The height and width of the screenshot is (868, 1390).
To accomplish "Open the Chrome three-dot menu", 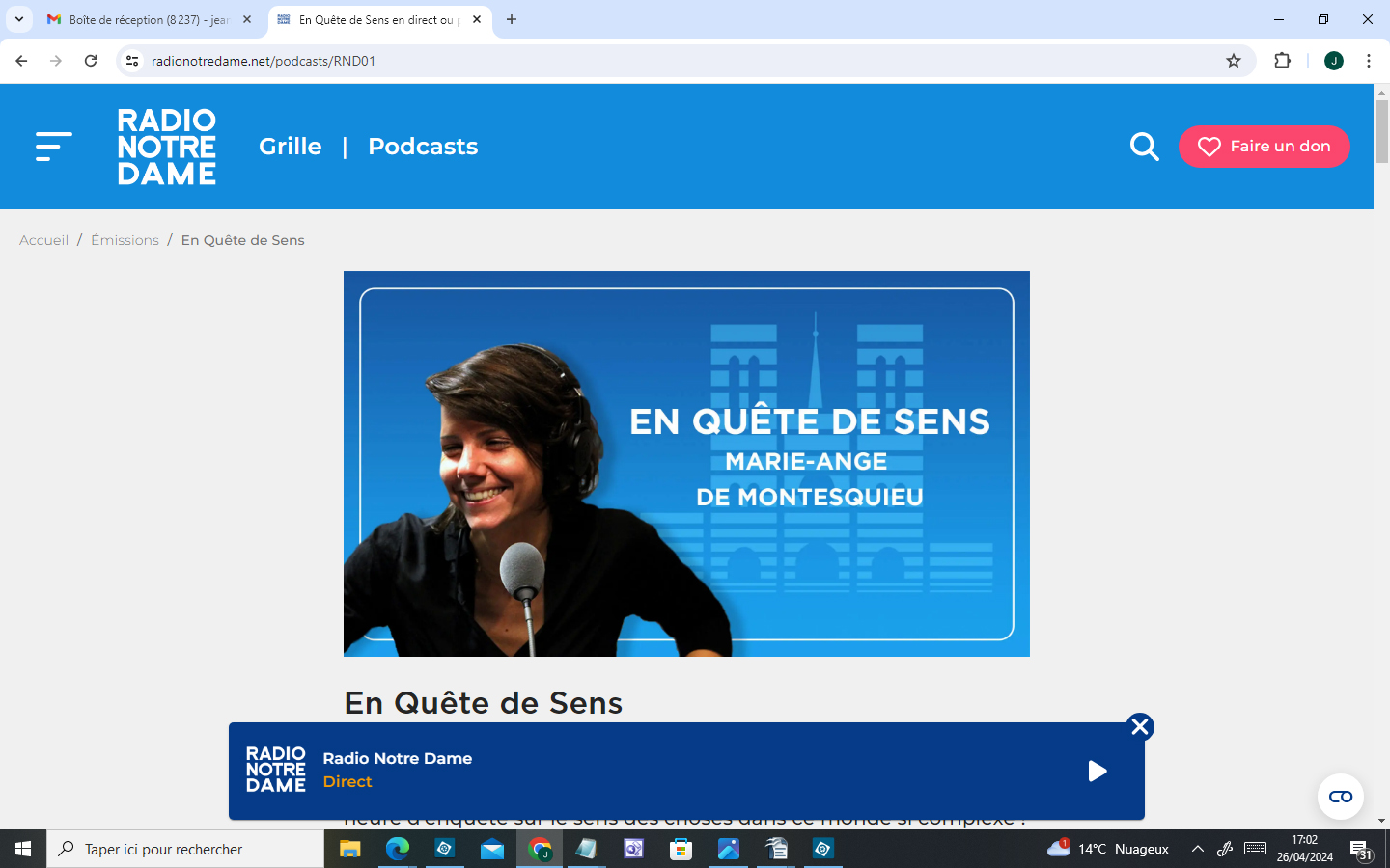I will (1369, 61).
